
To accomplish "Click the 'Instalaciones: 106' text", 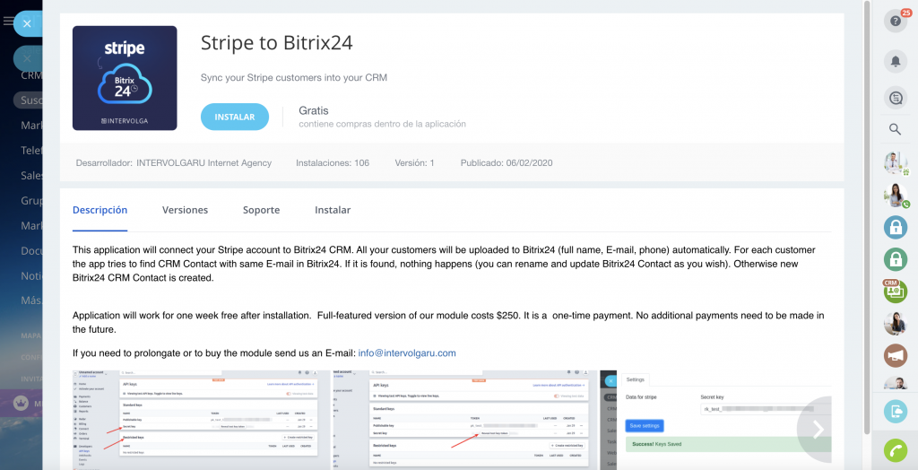I will (333, 163).
